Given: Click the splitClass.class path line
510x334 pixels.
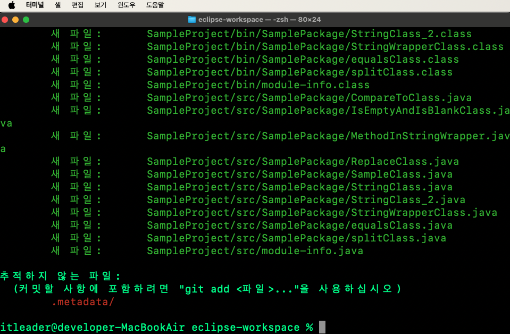Looking at the screenshot, I should pyautogui.click(x=299, y=72).
